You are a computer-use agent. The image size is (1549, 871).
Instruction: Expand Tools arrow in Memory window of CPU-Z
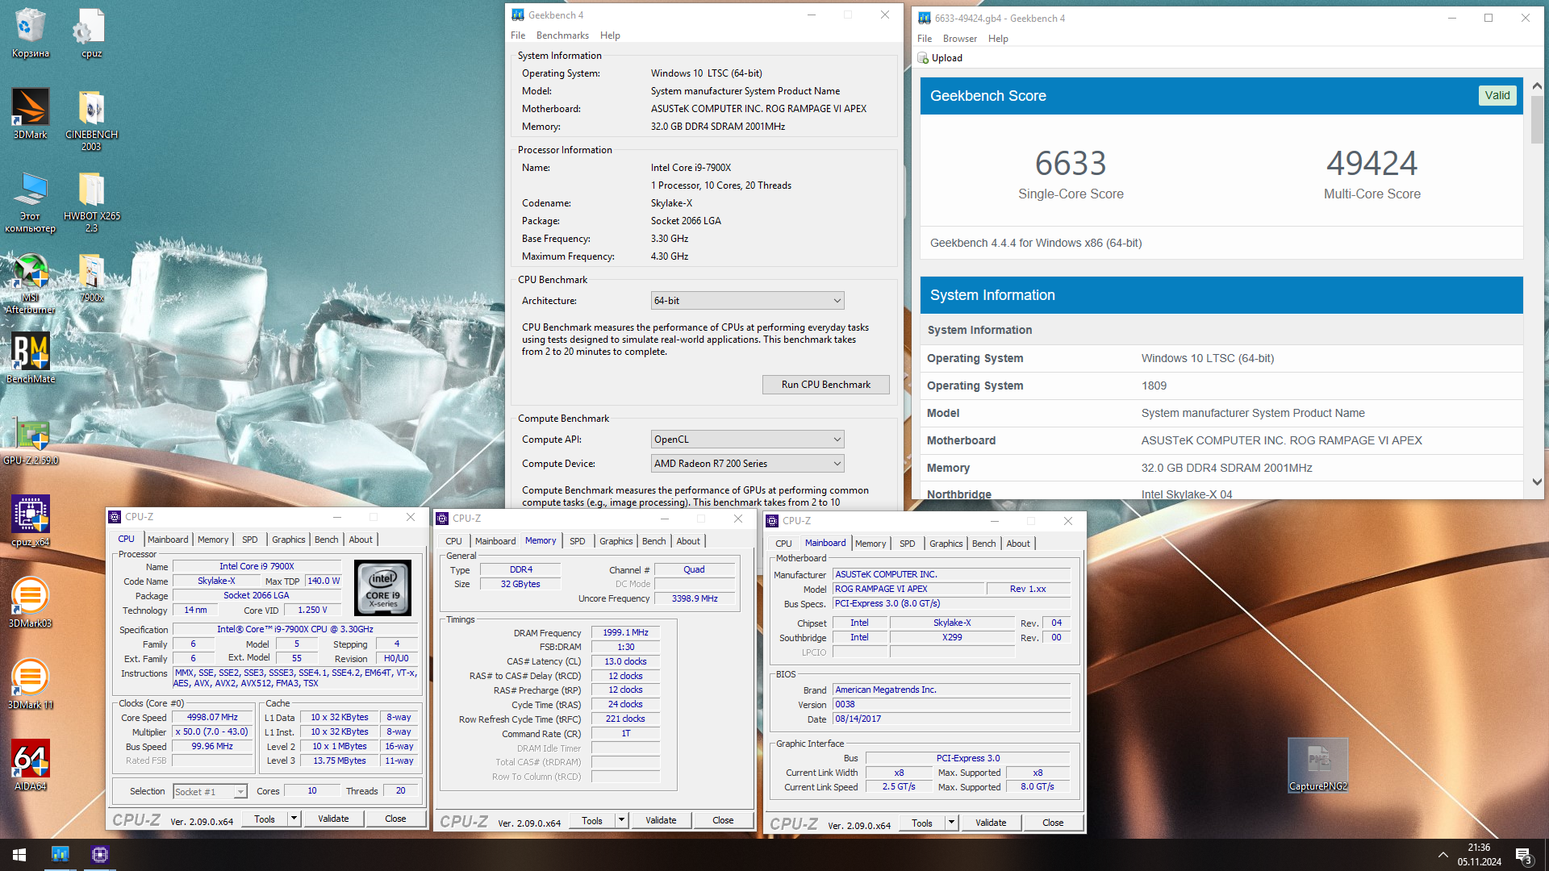click(622, 820)
